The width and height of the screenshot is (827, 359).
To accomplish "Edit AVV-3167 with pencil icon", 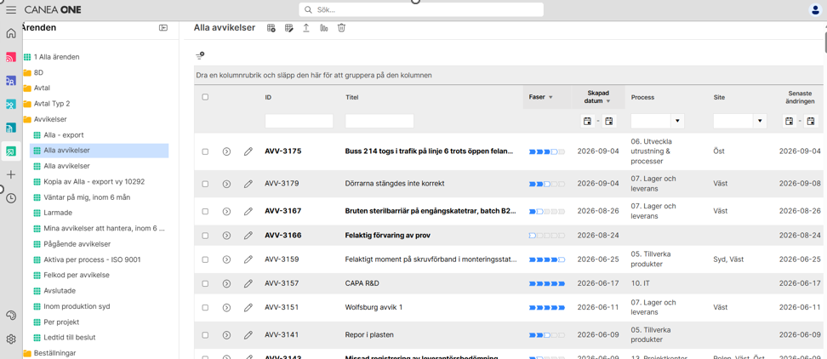I will 248,211.
